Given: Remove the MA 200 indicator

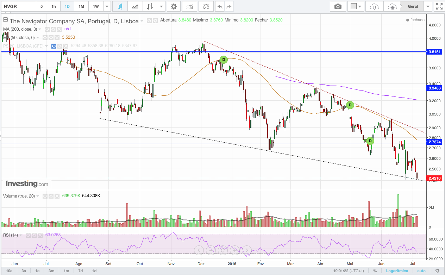Looking at the screenshot, I should pyautogui.click(x=58, y=29).
